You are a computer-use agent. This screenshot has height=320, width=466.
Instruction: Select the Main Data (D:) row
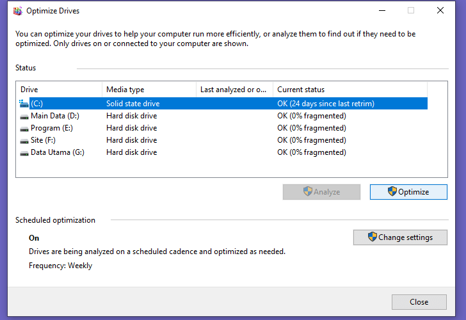223,116
